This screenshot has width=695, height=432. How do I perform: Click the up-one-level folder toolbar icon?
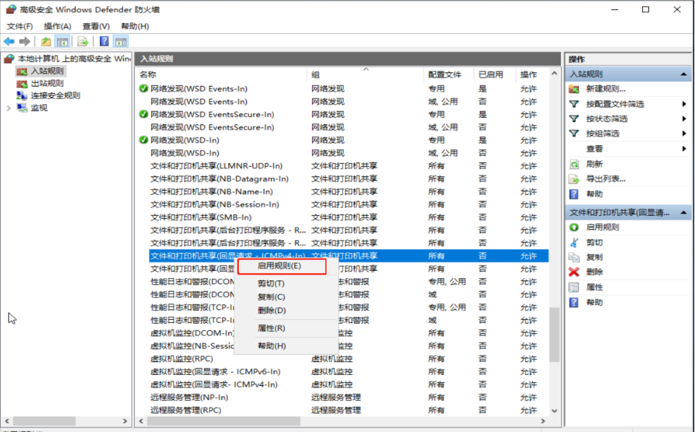click(46, 42)
